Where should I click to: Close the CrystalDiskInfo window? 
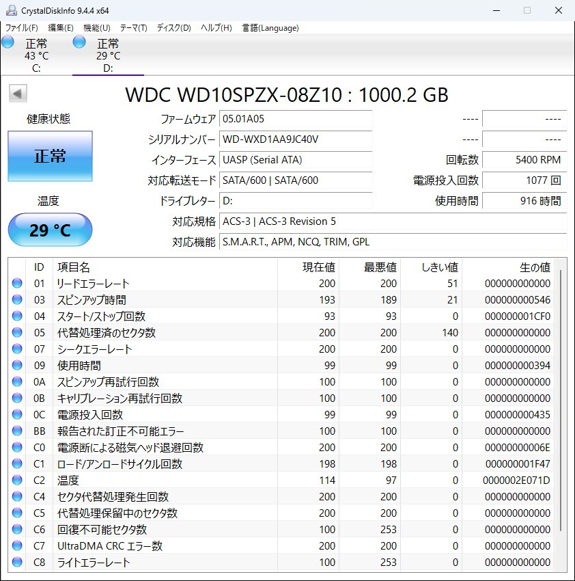559,10
